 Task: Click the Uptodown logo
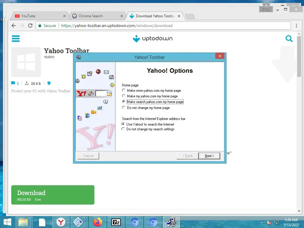tap(153, 39)
